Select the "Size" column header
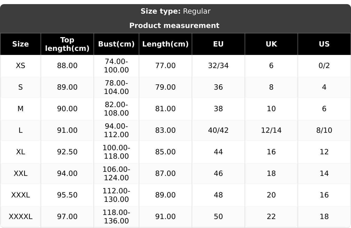This screenshot has height=228, width=351. [21, 44]
